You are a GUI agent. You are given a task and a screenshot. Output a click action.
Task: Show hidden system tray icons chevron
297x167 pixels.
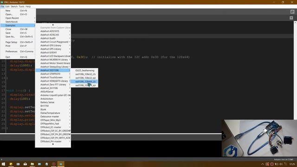click(263, 164)
